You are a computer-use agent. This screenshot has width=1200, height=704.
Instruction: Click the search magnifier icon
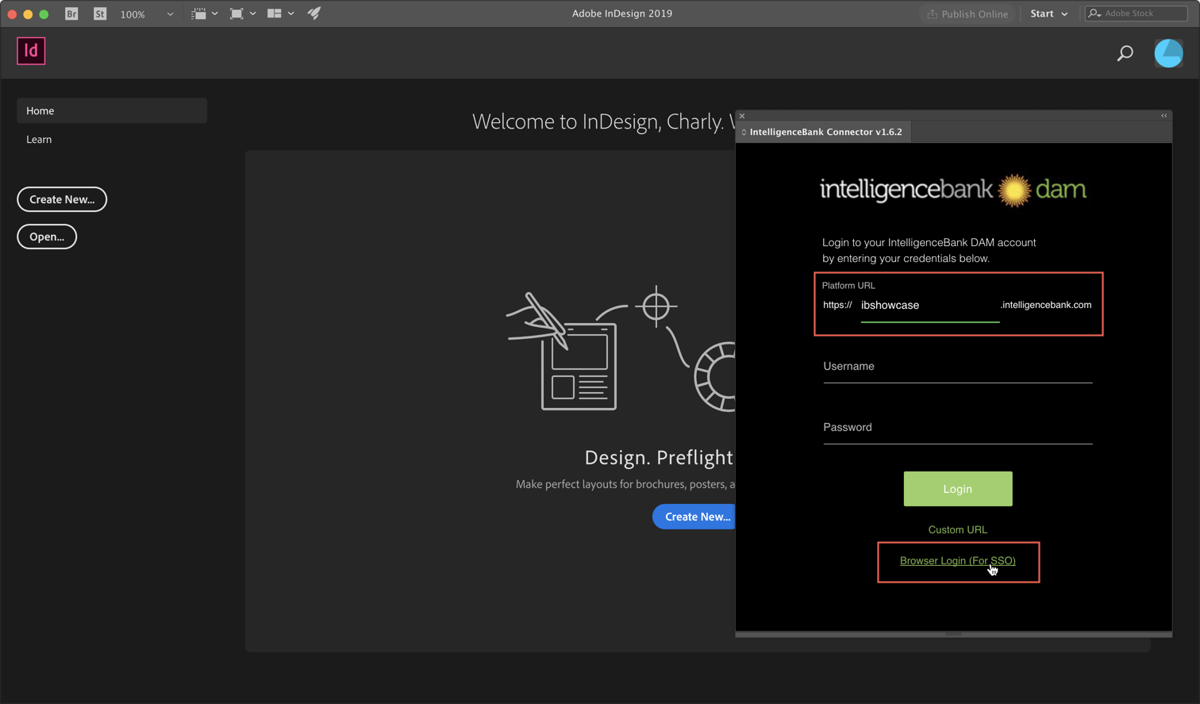click(1125, 53)
